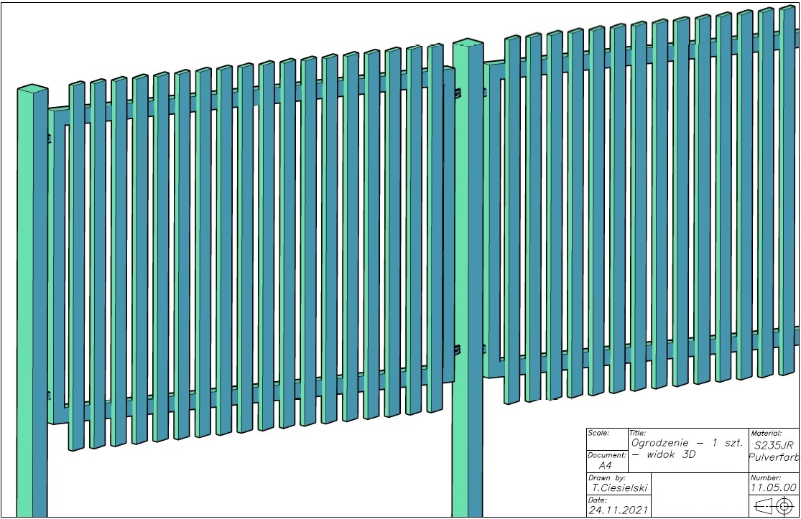Select the S235JR material text
Image resolution: width=801 pixels, height=519 pixels.
point(774,444)
